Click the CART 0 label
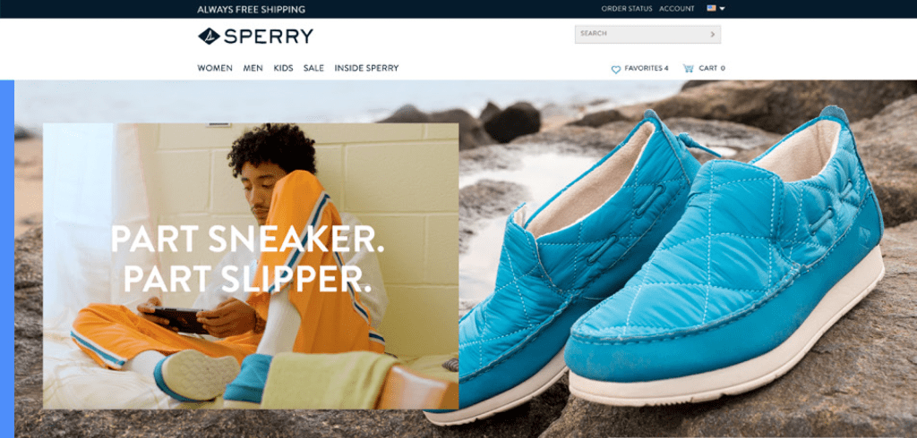The height and width of the screenshot is (438, 917). coord(712,68)
